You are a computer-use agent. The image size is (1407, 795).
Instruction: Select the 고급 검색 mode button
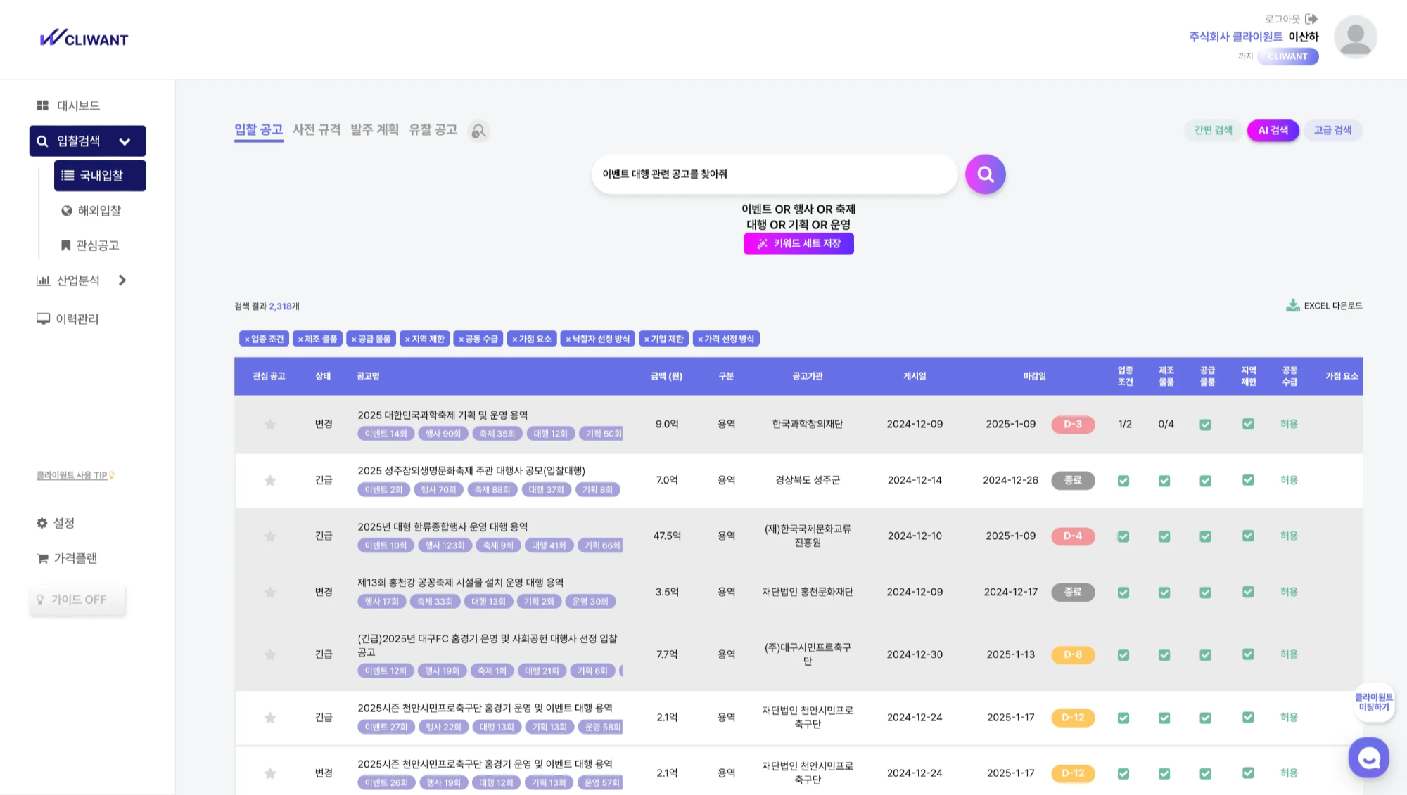[x=1332, y=130]
